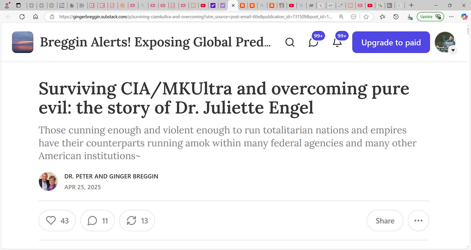Open the downloads icon
This screenshot has height=250, width=471.
coord(410,17)
